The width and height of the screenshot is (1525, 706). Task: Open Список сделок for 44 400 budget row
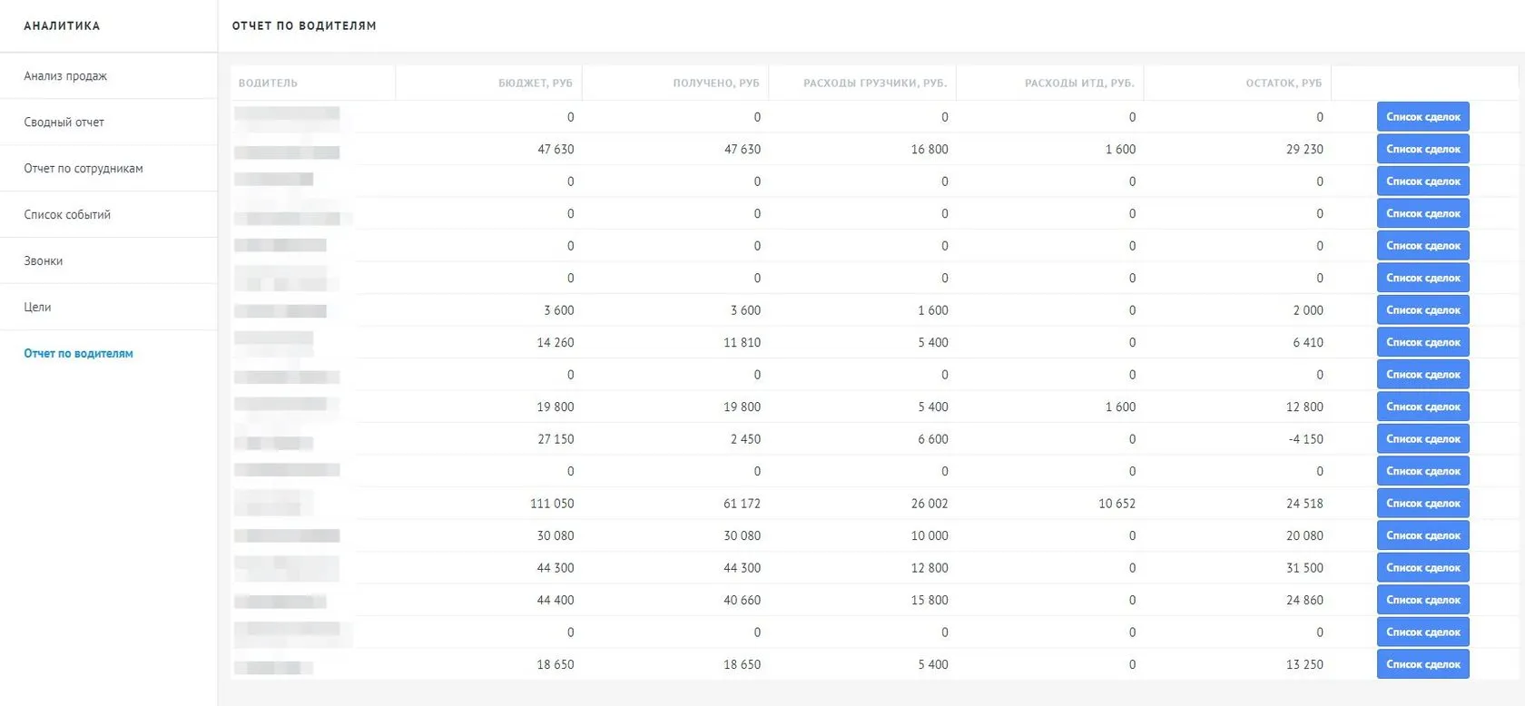pos(1422,601)
